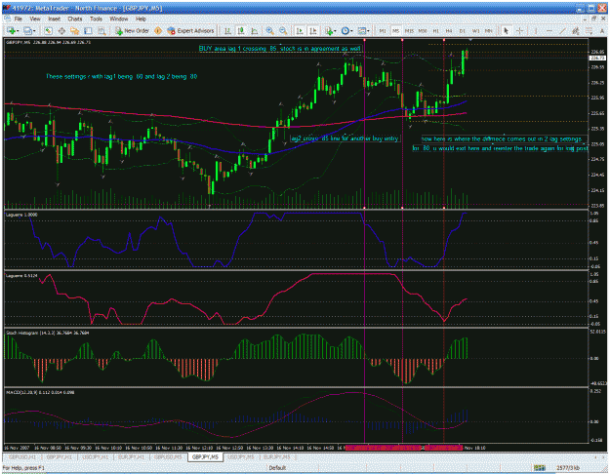610x474 pixels.
Task: Zoom out of the chart
Action: (283, 30)
